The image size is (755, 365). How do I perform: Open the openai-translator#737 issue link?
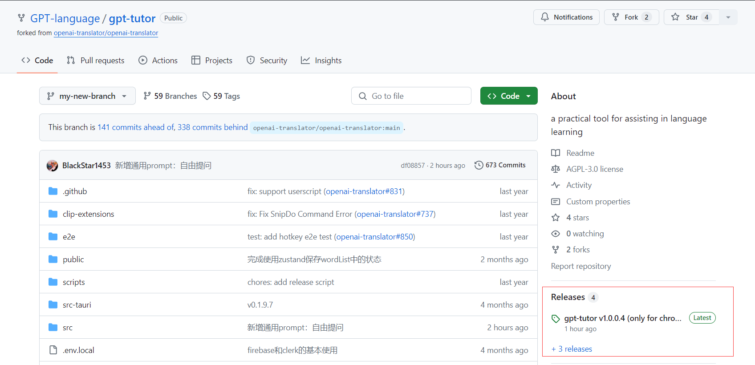click(395, 214)
